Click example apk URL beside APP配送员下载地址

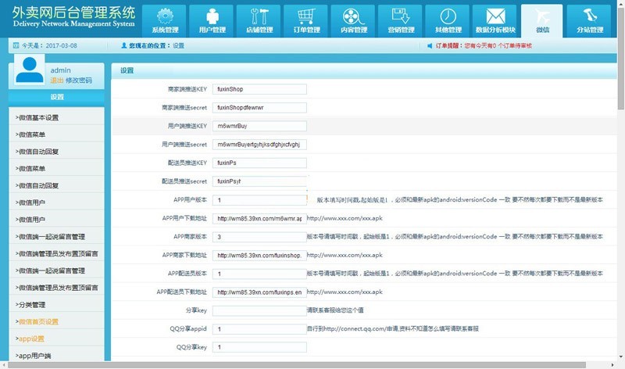(345, 292)
